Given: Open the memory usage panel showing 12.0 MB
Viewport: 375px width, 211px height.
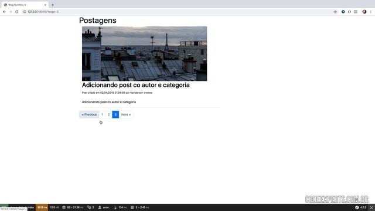Looking at the screenshot, I should [54, 207].
